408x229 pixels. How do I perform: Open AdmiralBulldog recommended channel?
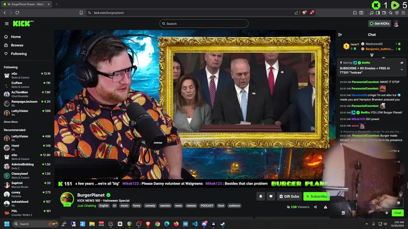(x=27, y=166)
